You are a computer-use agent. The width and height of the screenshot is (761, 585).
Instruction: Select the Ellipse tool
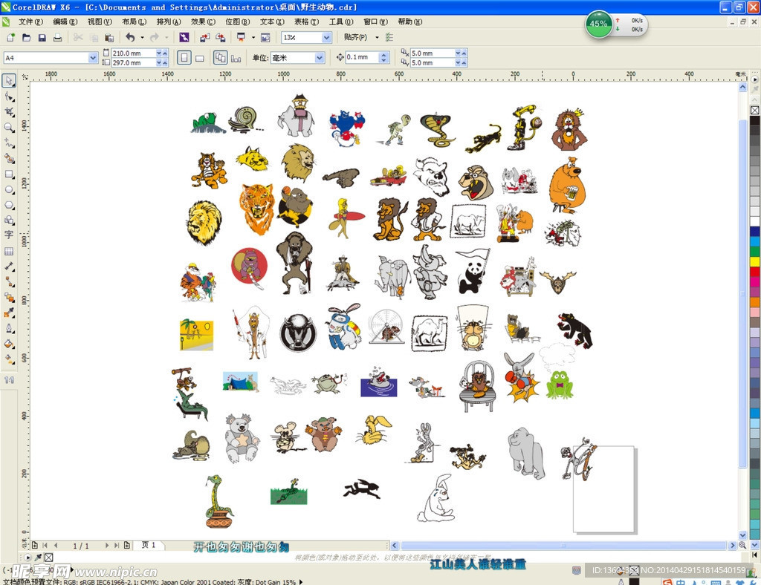pyautogui.click(x=9, y=189)
